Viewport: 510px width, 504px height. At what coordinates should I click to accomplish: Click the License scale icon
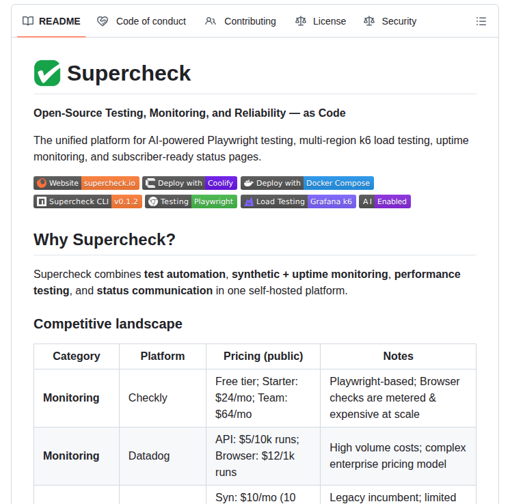(x=301, y=21)
